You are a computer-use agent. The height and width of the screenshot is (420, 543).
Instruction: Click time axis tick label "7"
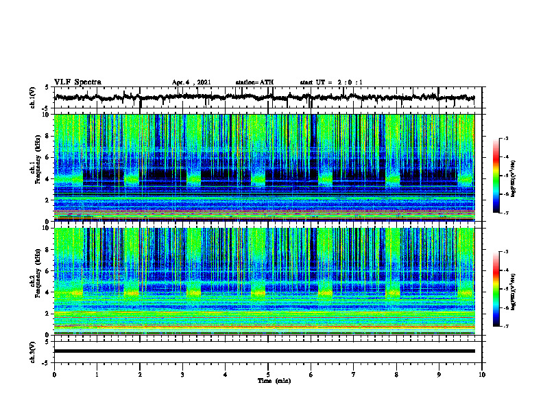click(x=354, y=375)
